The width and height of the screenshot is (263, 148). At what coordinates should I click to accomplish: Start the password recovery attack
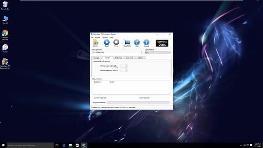[107, 43]
